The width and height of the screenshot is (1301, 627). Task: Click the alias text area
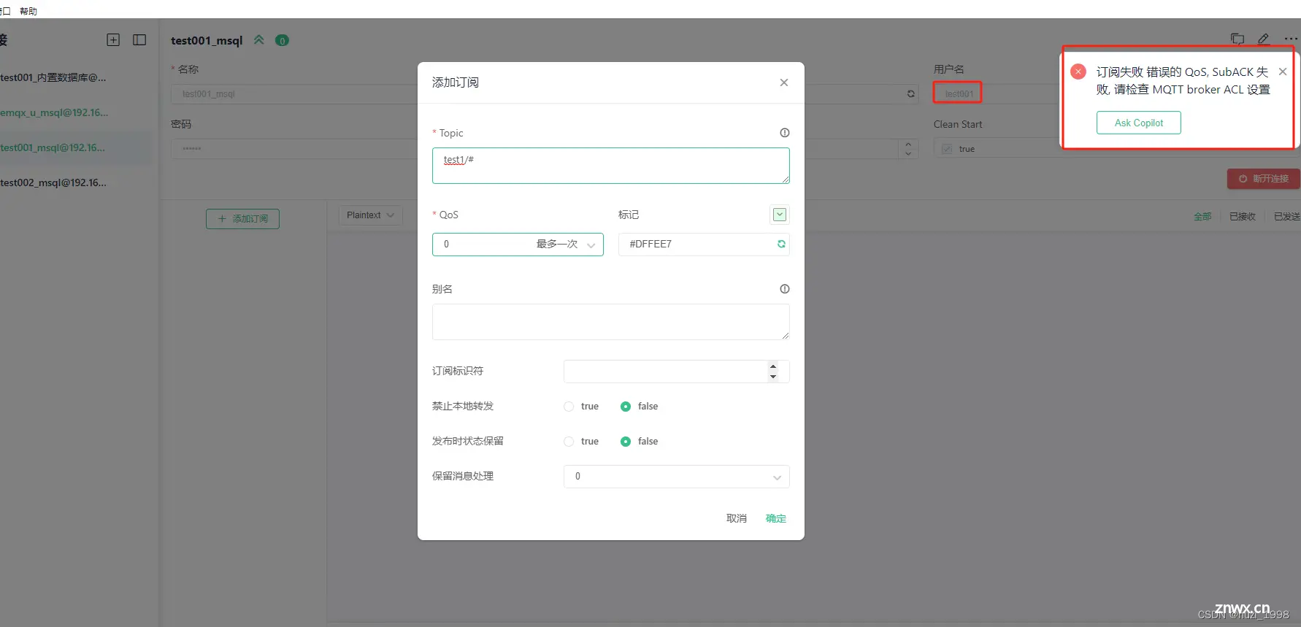click(x=611, y=322)
